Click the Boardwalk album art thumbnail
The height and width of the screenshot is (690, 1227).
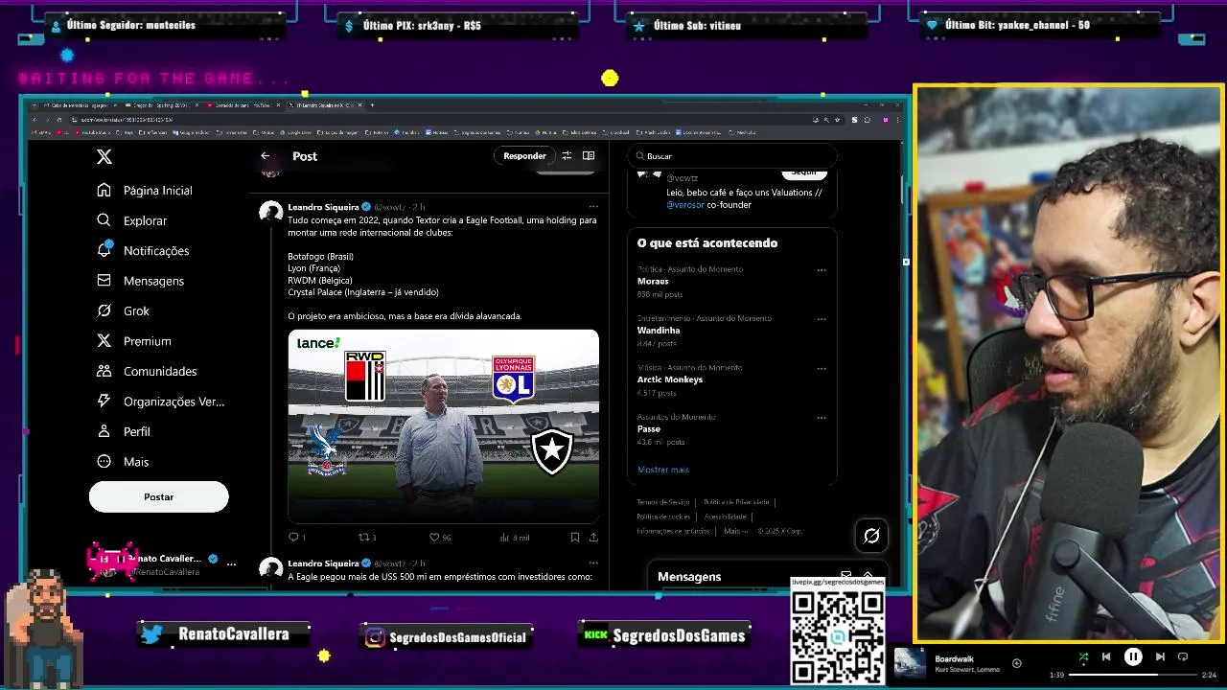910,663
